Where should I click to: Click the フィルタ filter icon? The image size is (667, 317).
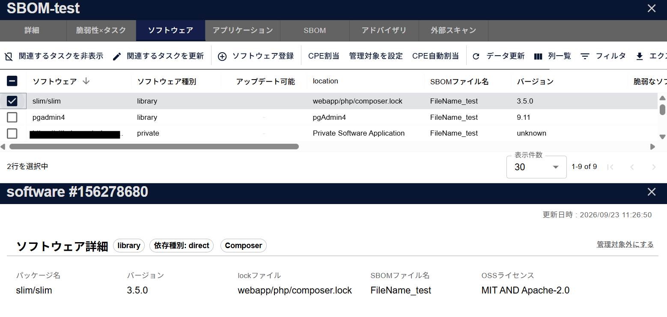585,56
